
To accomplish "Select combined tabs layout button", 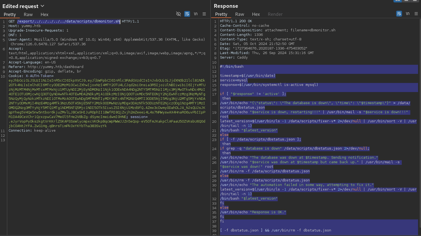I will coord(415,1).
